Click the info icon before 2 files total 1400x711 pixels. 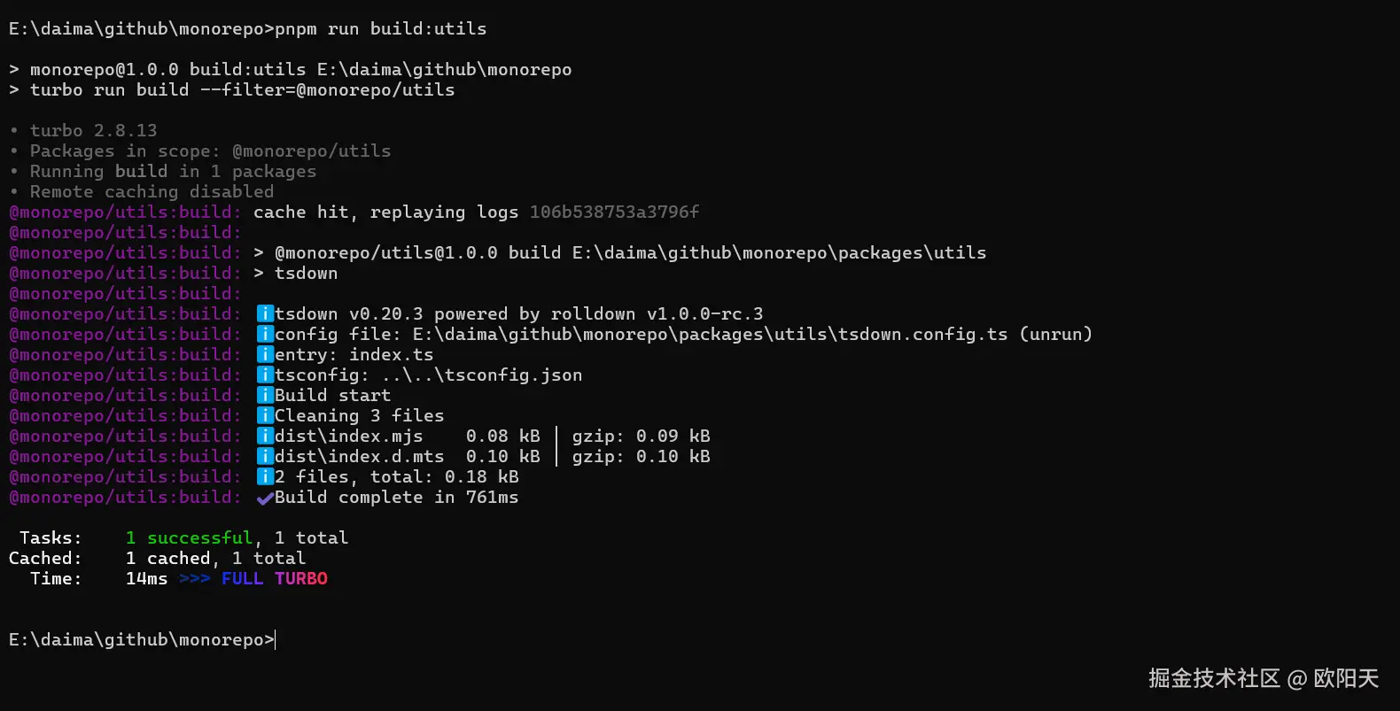tap(265, 476)
